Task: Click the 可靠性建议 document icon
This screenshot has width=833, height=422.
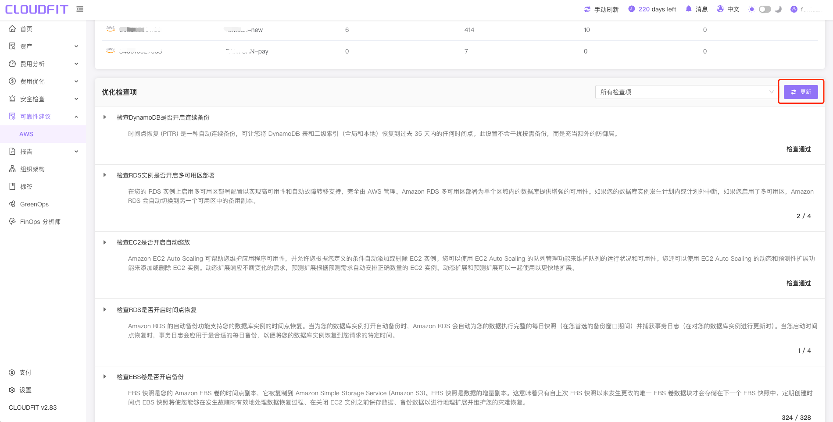Action: click(x=12, y=116)
